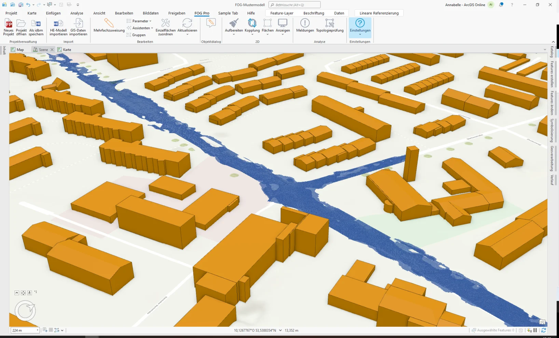Open the scale combo box showing 224 m
Image resolution: width=559 pixels, height=338 pixels.
pyautogui.click(x=25, y=330)
